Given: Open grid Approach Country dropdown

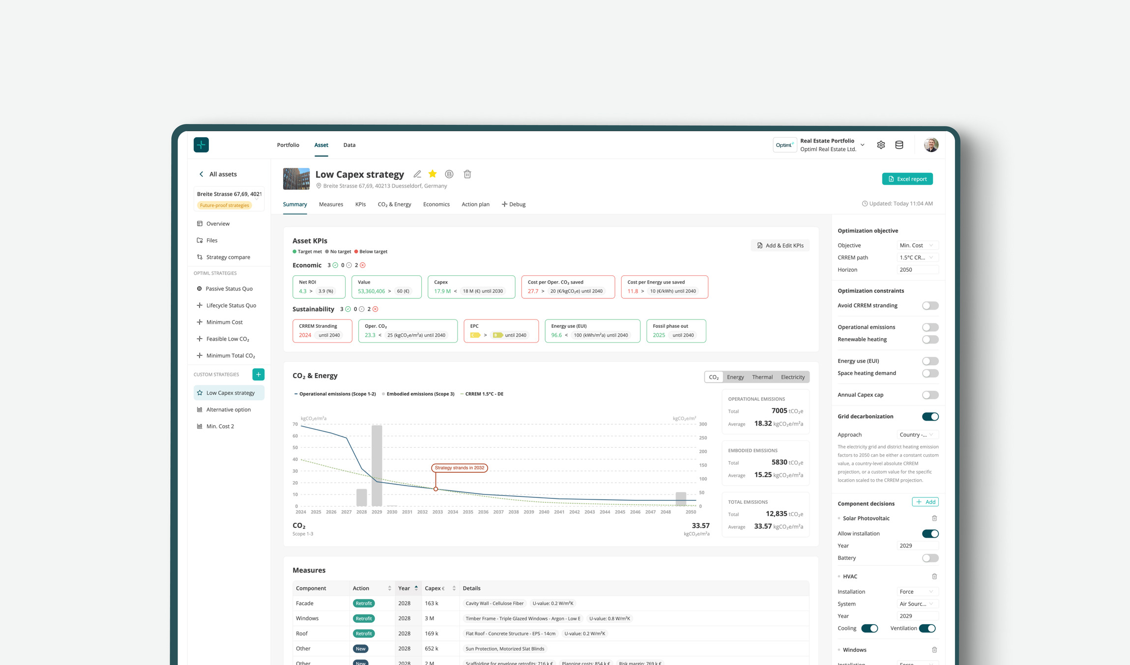Looking at the screenshot, I should pos(917,434).
